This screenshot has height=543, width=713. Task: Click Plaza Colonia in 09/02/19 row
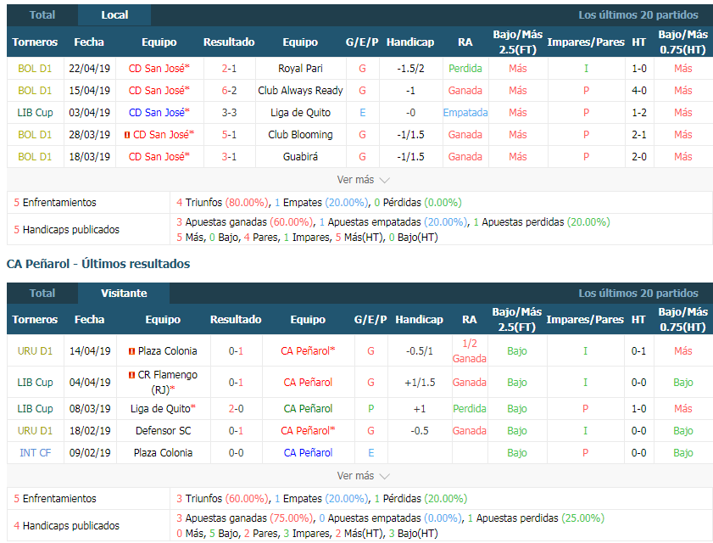(163, 453)
